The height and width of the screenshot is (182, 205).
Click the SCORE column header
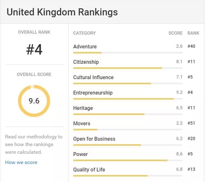[x=175, y=33]
